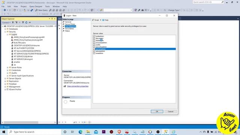Open the Script dropdown arrow in dialog
Viewport: 240px width, 135px height.
(x=100, y=20)
